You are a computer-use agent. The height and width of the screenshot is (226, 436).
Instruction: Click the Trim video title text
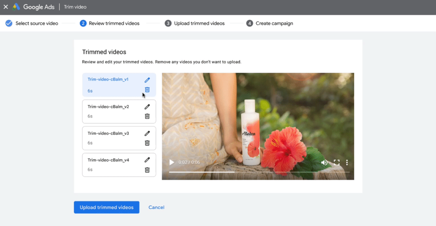click(75, 7)
